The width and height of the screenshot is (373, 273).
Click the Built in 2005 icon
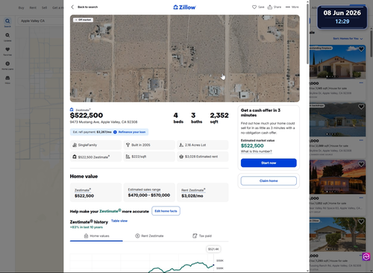pos(128,145)
